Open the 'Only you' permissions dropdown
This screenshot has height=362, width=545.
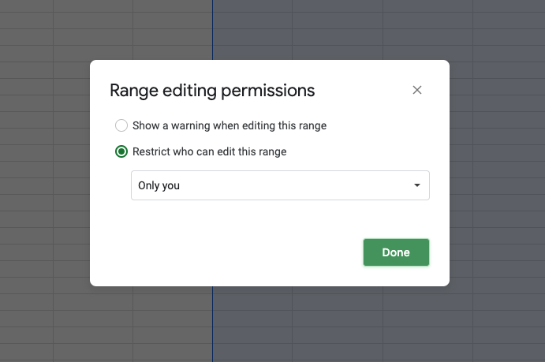coord(280,185)
